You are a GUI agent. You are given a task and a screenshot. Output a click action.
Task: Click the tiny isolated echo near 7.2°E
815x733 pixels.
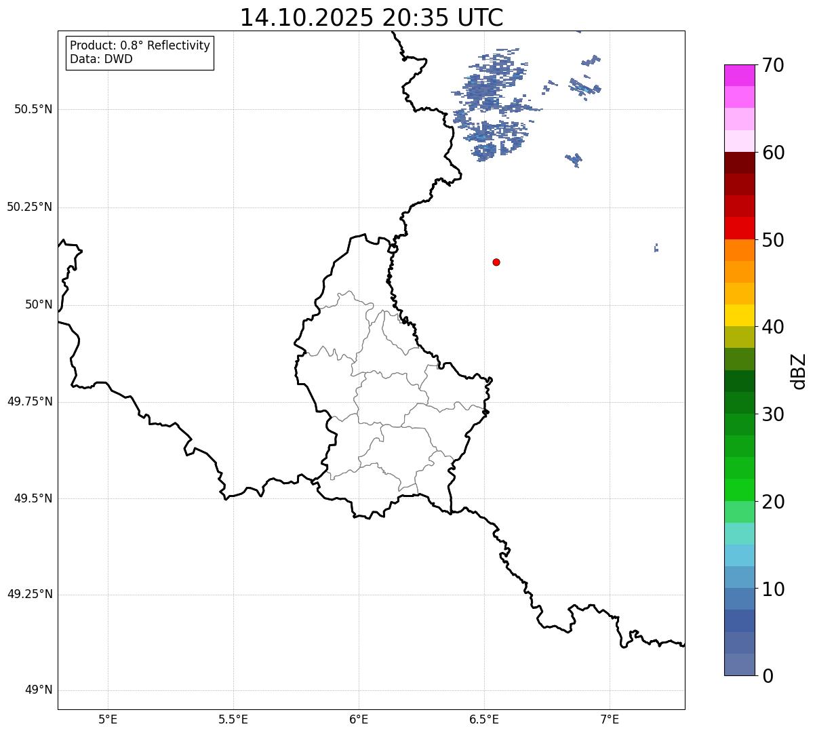656,247
